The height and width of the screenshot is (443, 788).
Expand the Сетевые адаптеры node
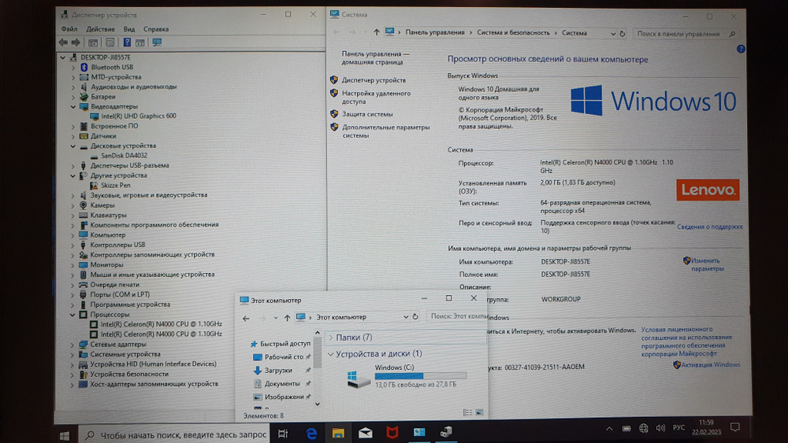coord(72,345)
